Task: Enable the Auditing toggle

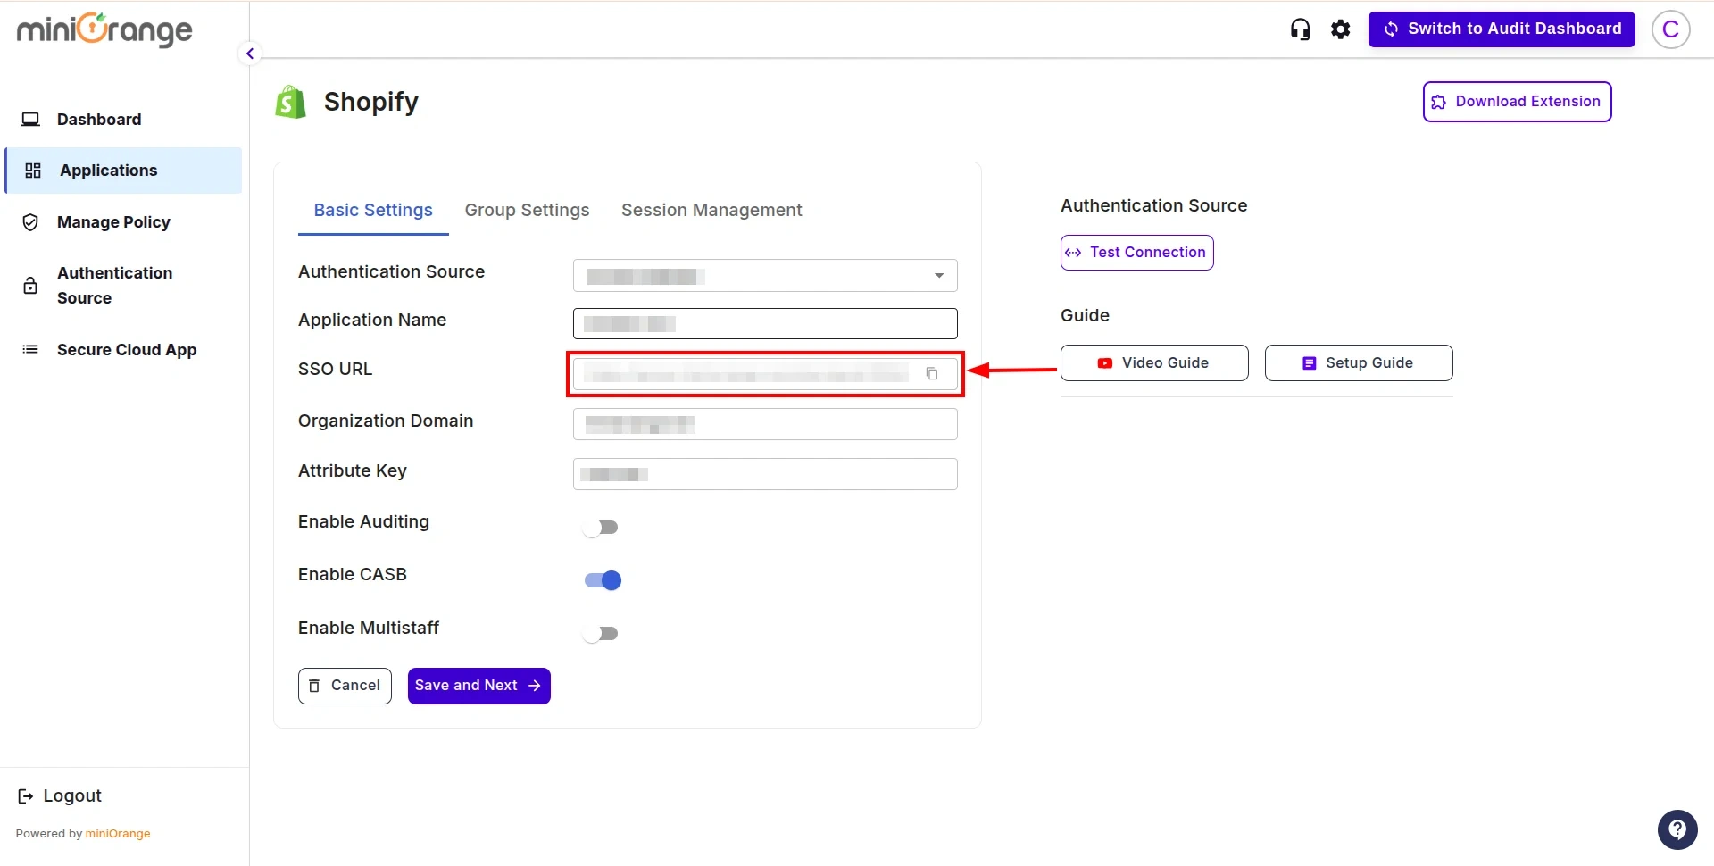Action: tap(601, 527)
